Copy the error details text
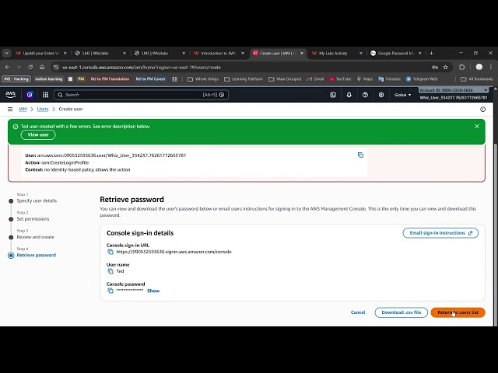The image size is (498, 373). pos(360,155)
